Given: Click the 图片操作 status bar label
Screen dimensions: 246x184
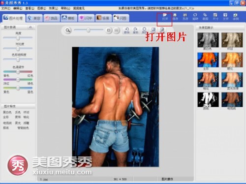Looking at the screenshot, I should click(167, 179).
